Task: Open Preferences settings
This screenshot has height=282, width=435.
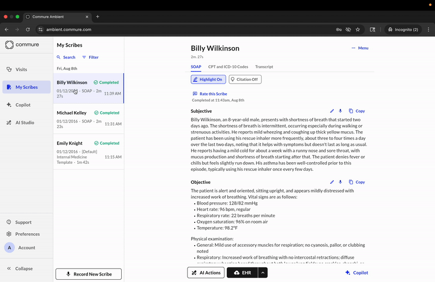Action: tap(23, 234)
